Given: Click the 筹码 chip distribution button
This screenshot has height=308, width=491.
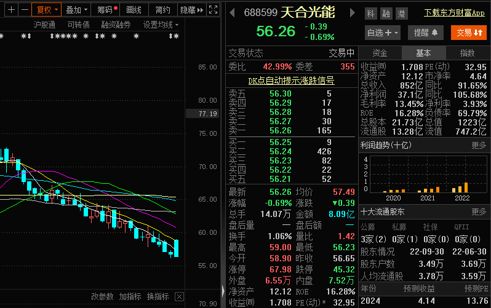Looking at the screenshot, I should click(106, 10).
